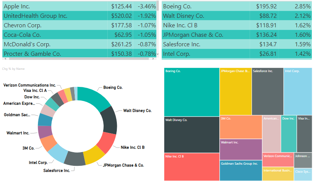Click the Visa Inc. Cl A donut label
Image resolution: width=313 pixels, height=181 pixels.
point(35,90)
